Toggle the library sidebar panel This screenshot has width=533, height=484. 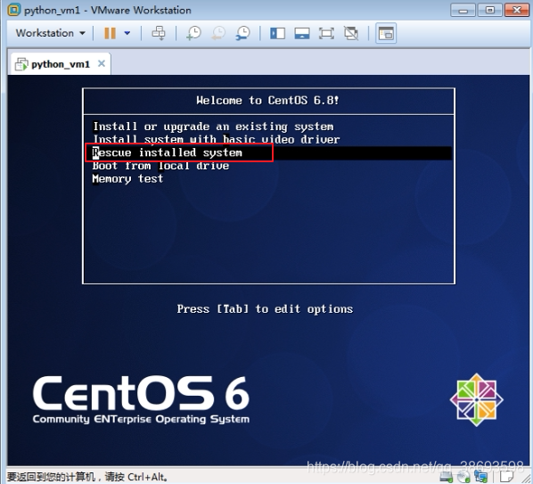(277, 33)
